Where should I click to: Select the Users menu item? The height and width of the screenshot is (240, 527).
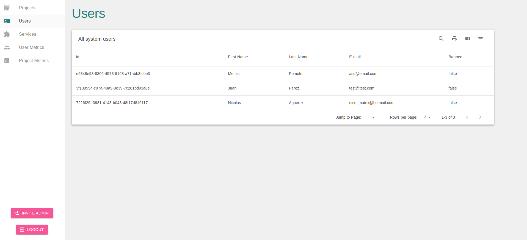pos(32,21)
